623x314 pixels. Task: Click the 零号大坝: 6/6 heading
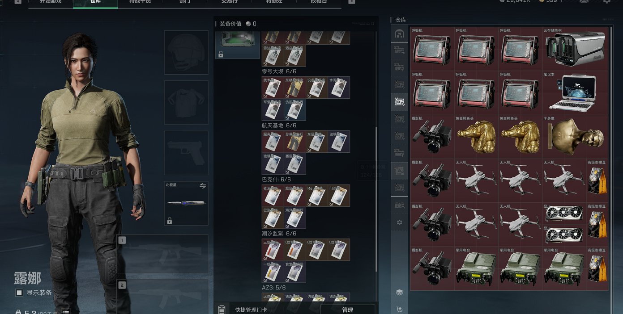coord(279,71)
